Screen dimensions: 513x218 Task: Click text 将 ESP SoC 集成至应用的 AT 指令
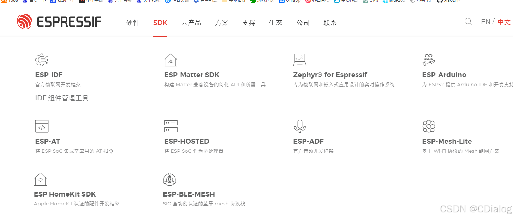pos(74,151)
